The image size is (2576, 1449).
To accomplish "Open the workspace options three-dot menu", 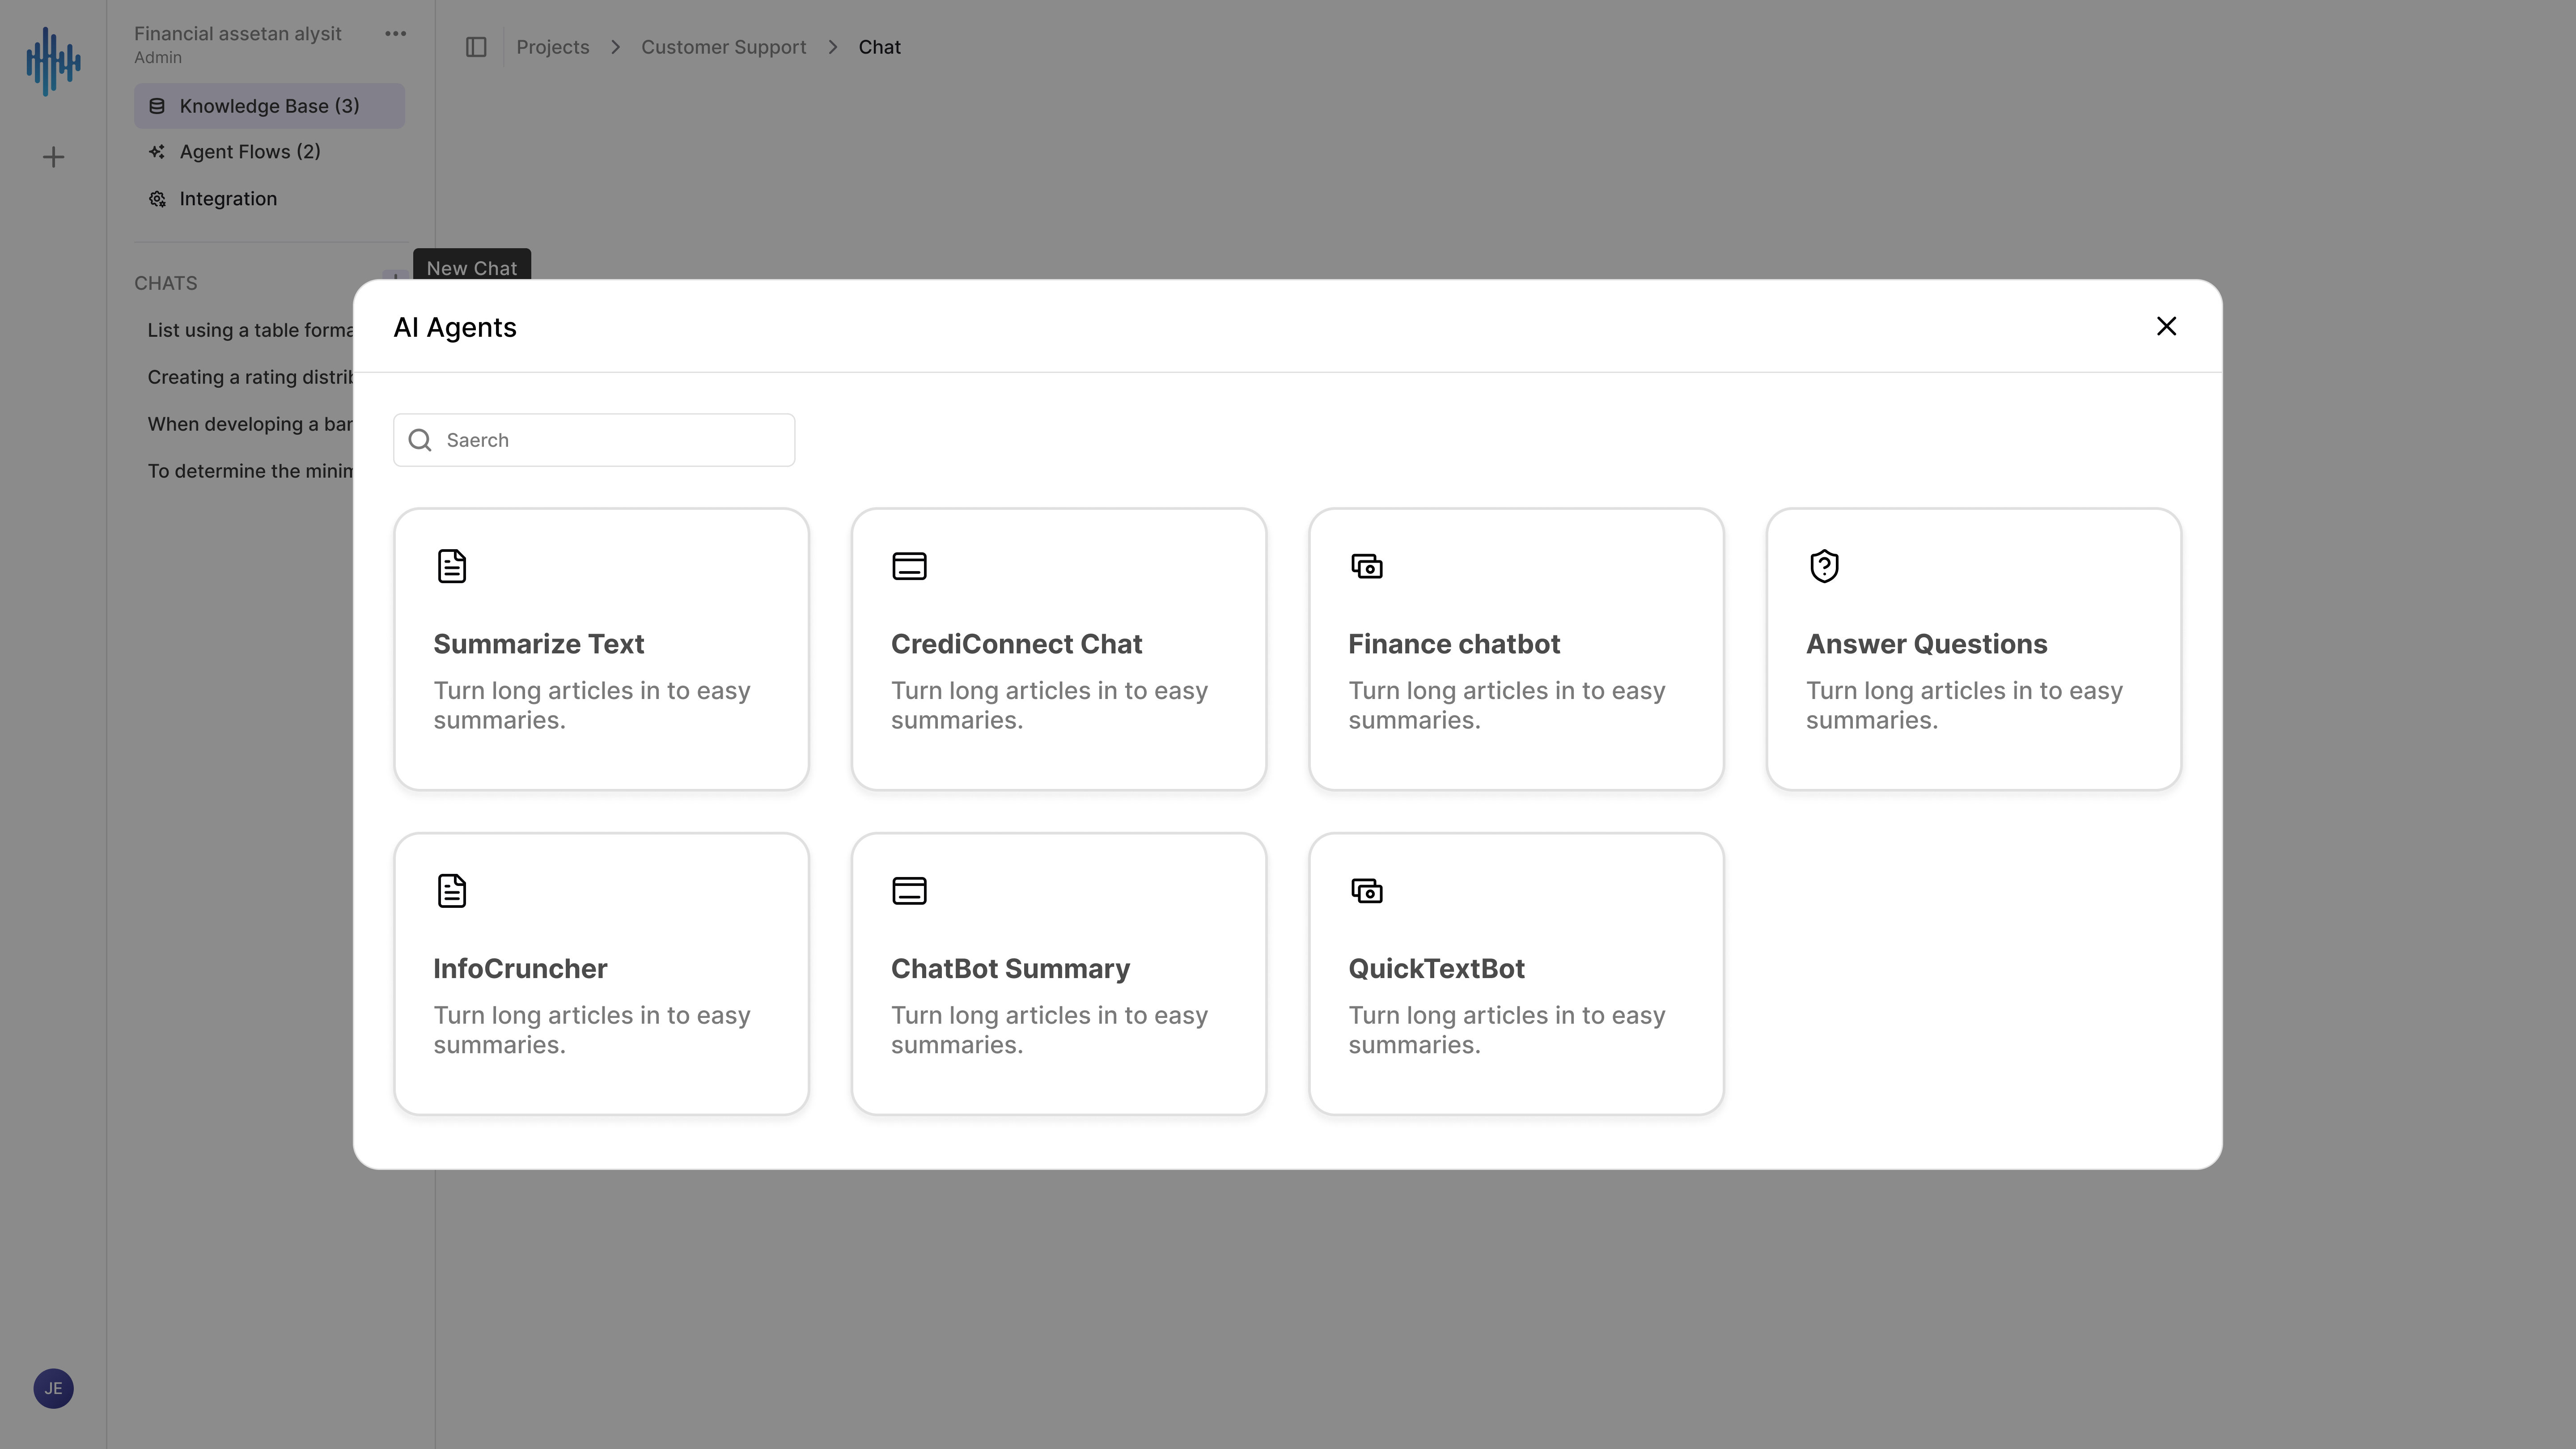I will 396,34.
